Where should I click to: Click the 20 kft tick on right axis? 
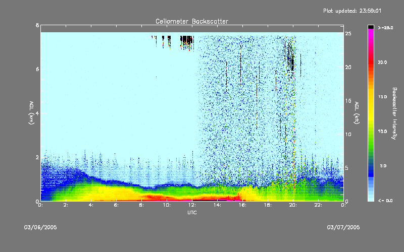[x=348, y=67]
